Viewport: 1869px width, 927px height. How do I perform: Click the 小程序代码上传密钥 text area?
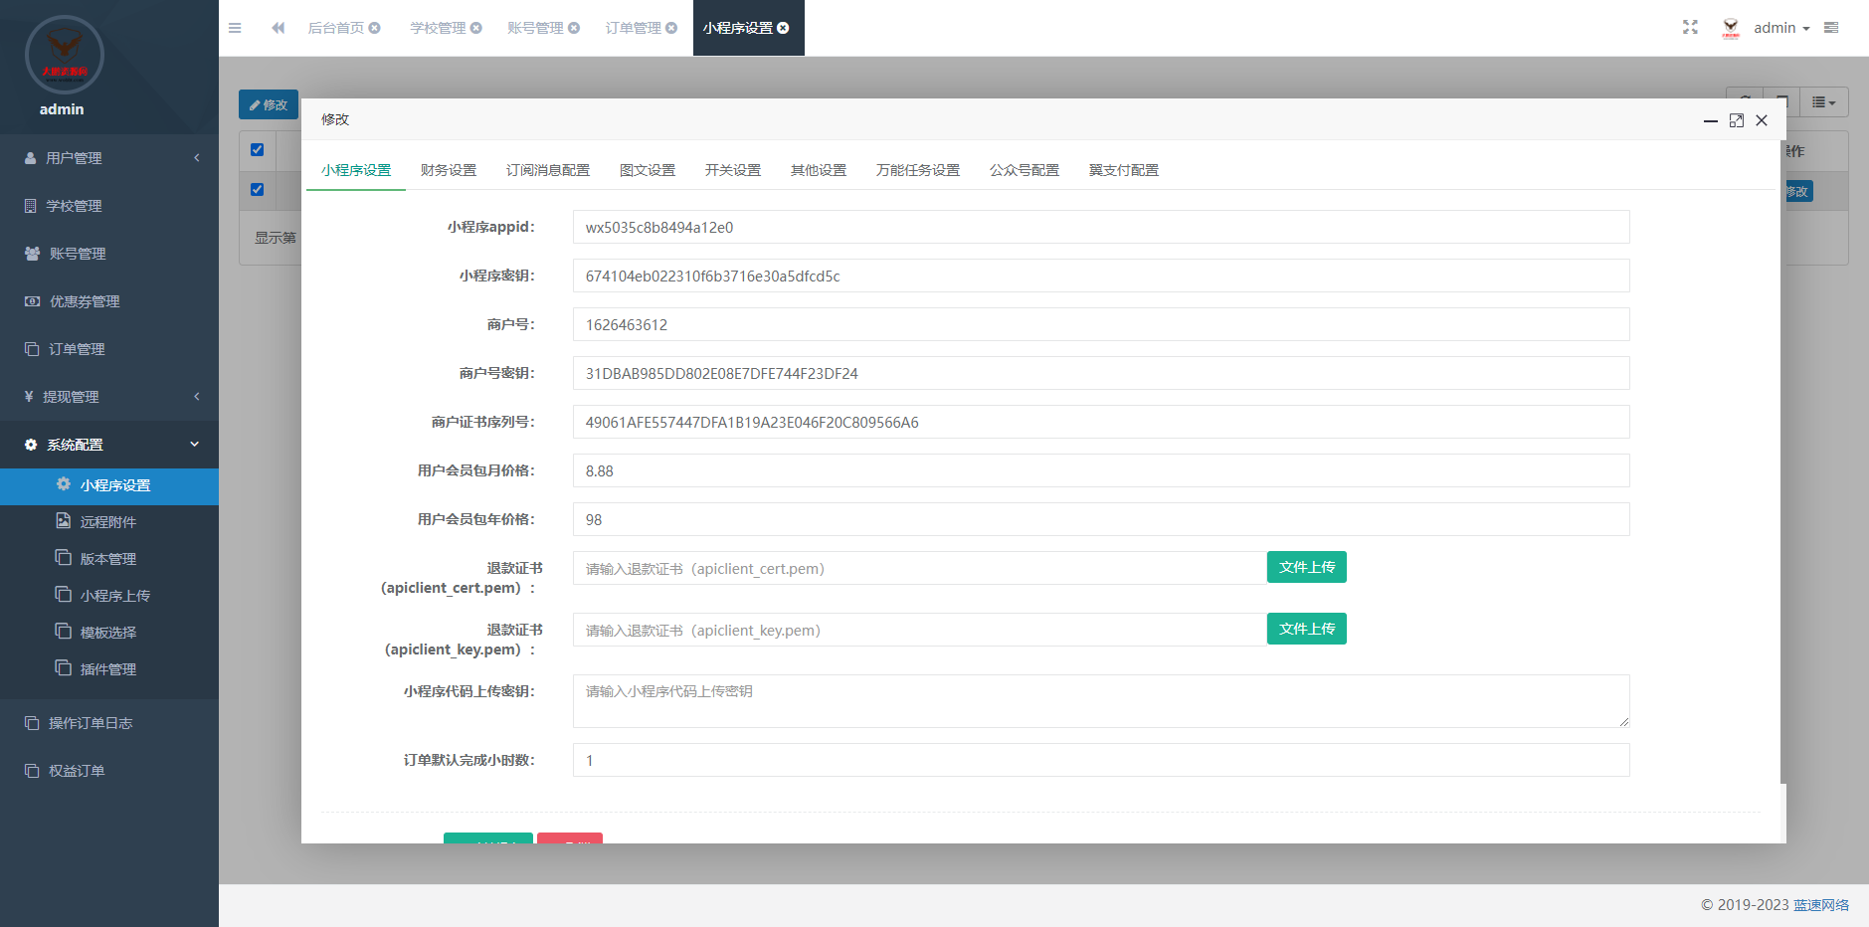coord(1100,701)
